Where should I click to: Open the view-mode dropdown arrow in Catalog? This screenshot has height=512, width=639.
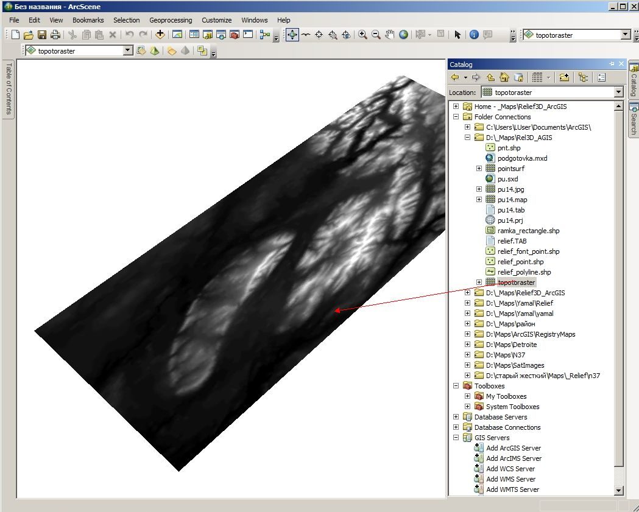[548, 77]
